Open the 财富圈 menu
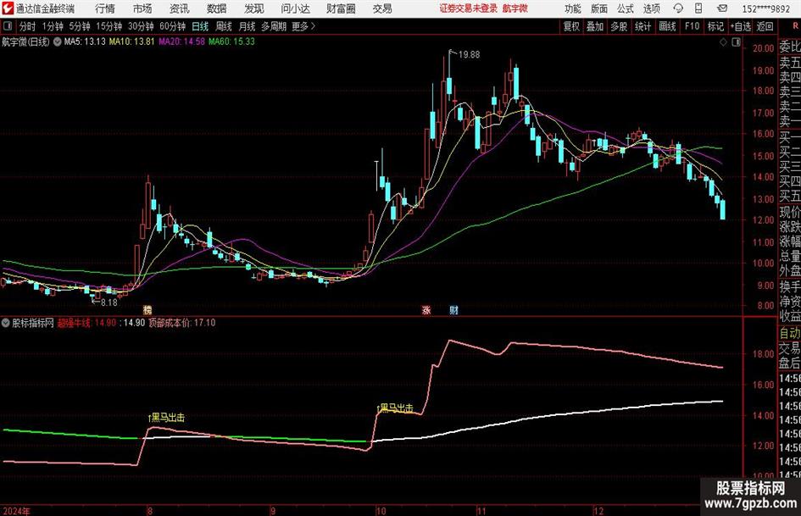 [341, 8]
